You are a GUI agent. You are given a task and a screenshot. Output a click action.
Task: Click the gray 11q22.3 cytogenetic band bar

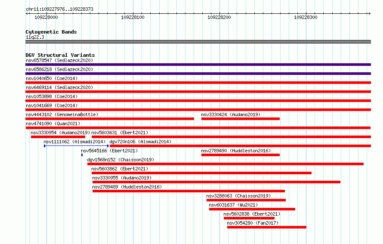[x=198, y=42]
